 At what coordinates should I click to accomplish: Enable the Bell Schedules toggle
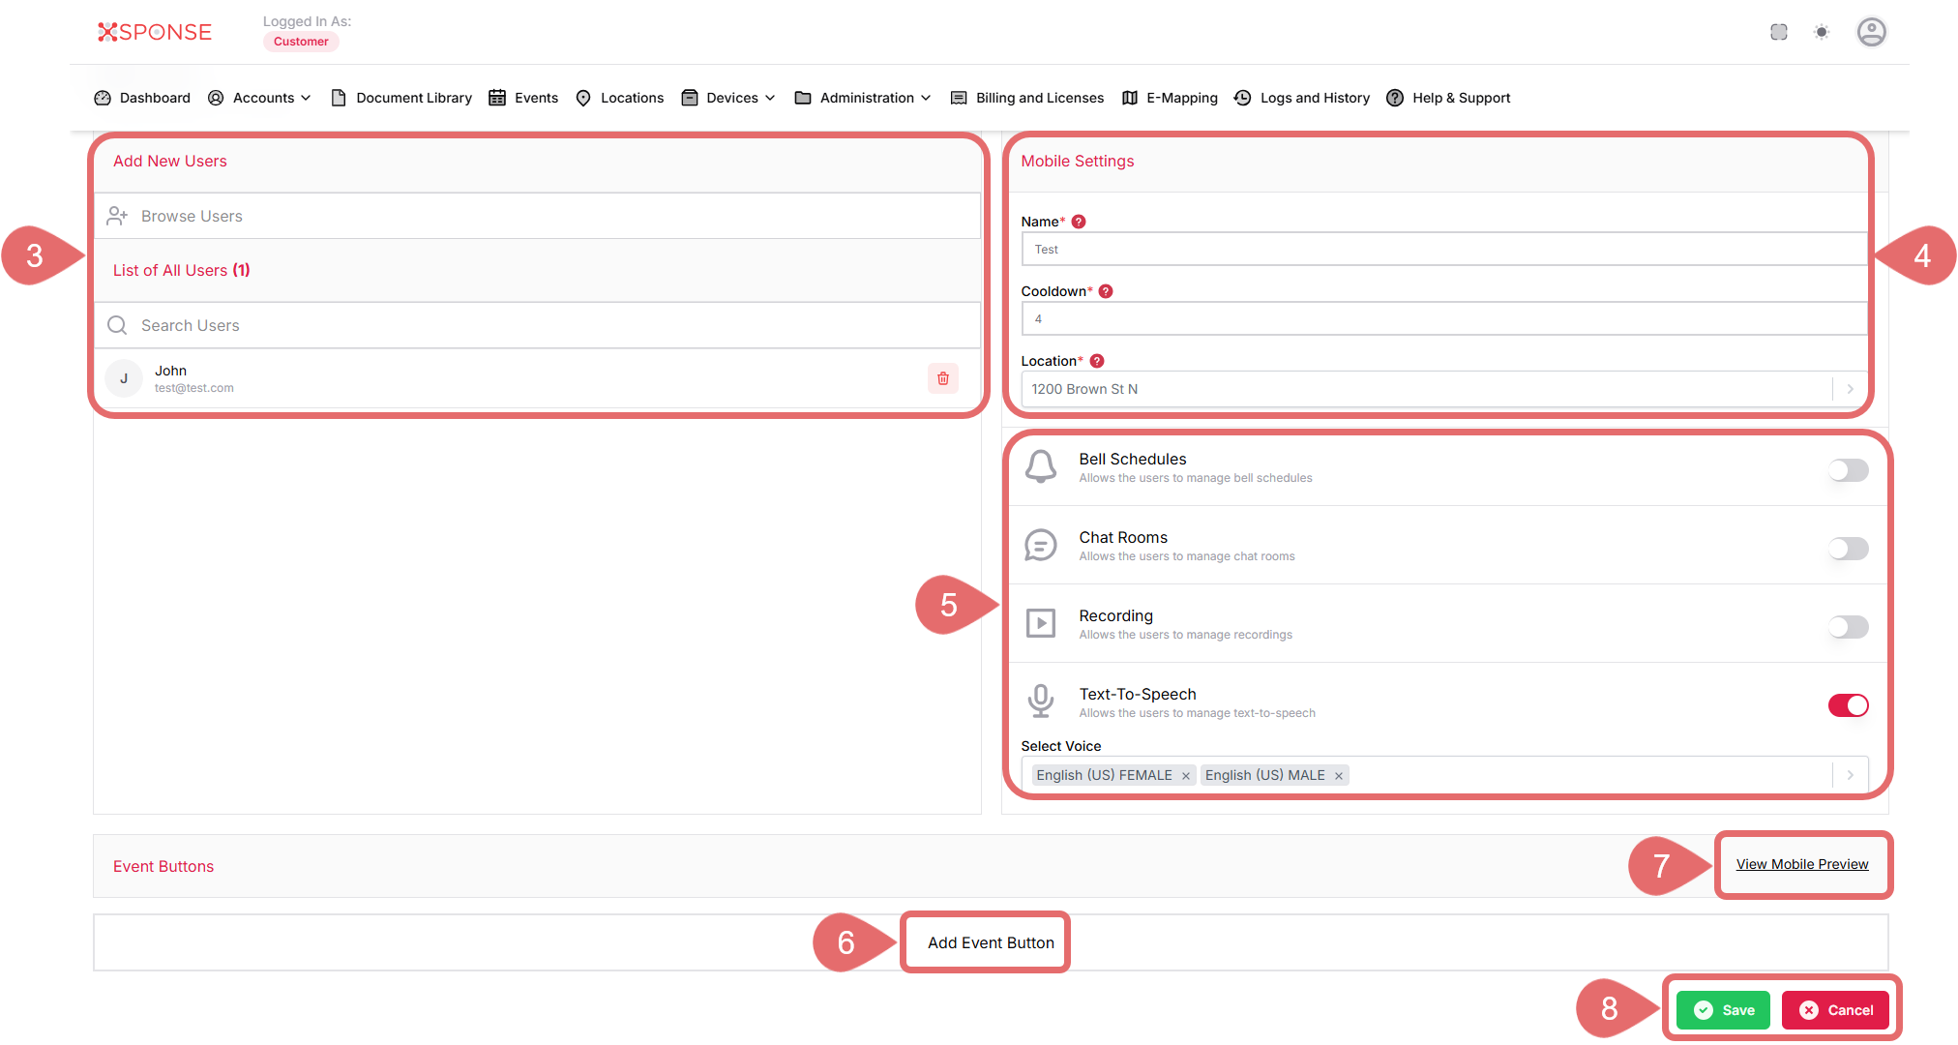click(x=1848, y=470)
